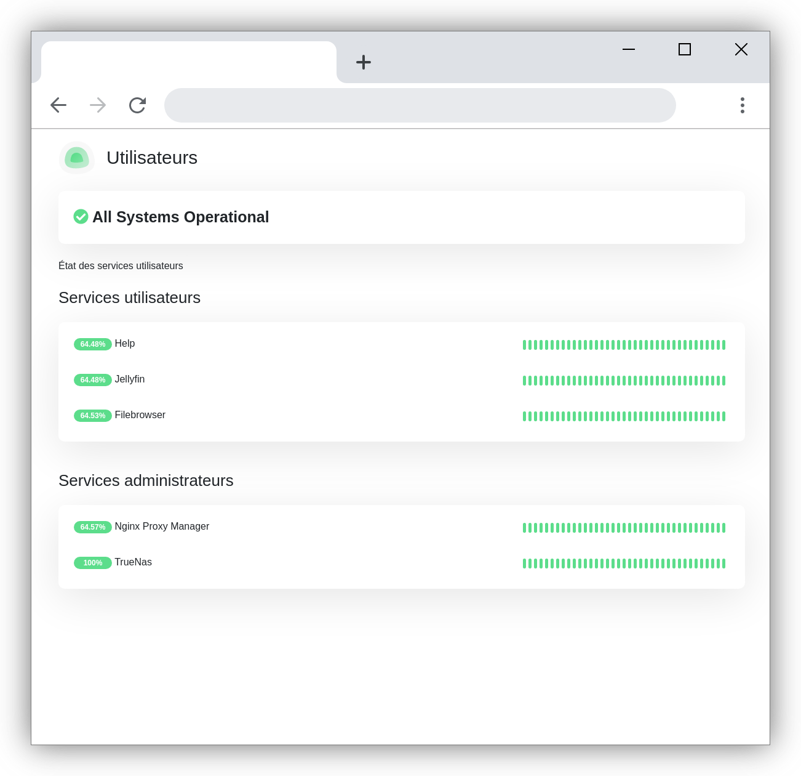The width and height of the screenshot is (801, 776).
Task: Click the TrueNas heartbeat bar
Action: (x=624, y=564)
